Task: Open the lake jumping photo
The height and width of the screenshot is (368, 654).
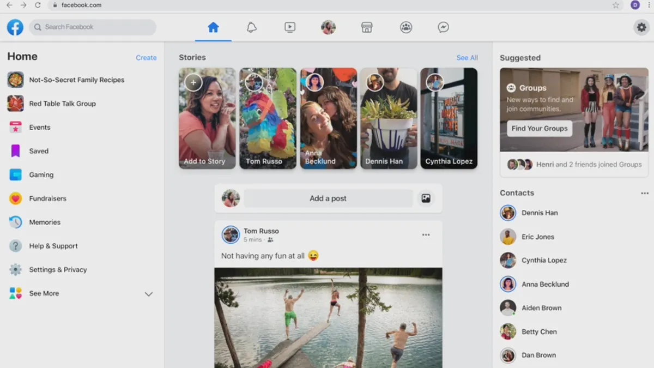Action: [x=328, y=318]
